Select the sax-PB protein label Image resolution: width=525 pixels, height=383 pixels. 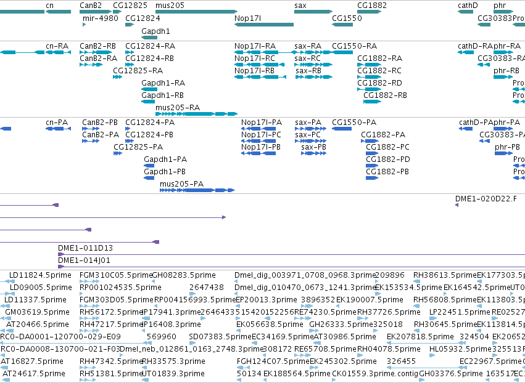pos(314,147)
